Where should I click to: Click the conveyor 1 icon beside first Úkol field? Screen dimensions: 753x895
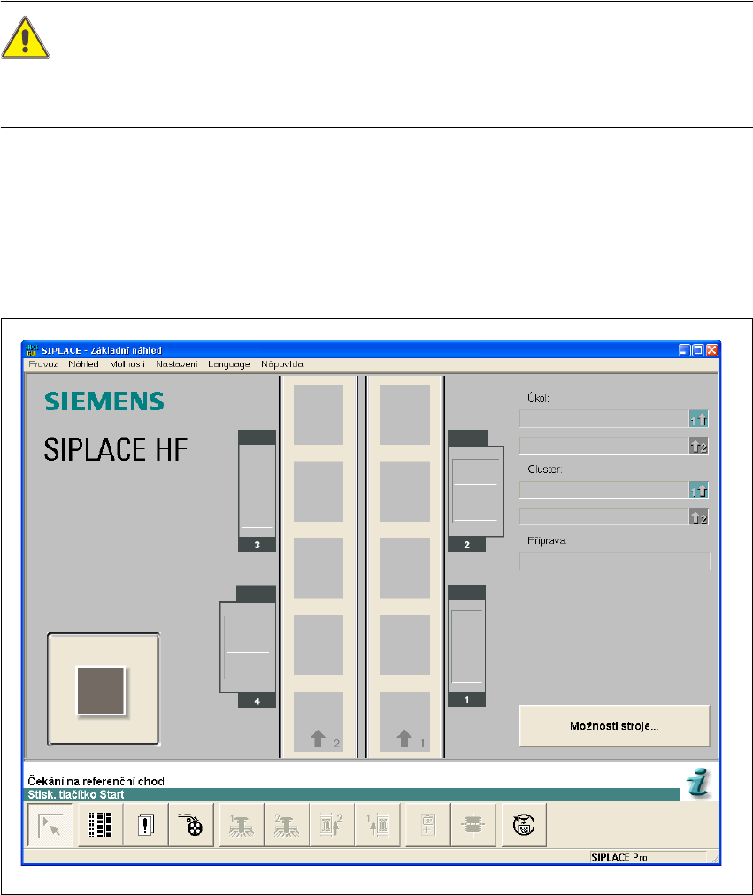699,419
